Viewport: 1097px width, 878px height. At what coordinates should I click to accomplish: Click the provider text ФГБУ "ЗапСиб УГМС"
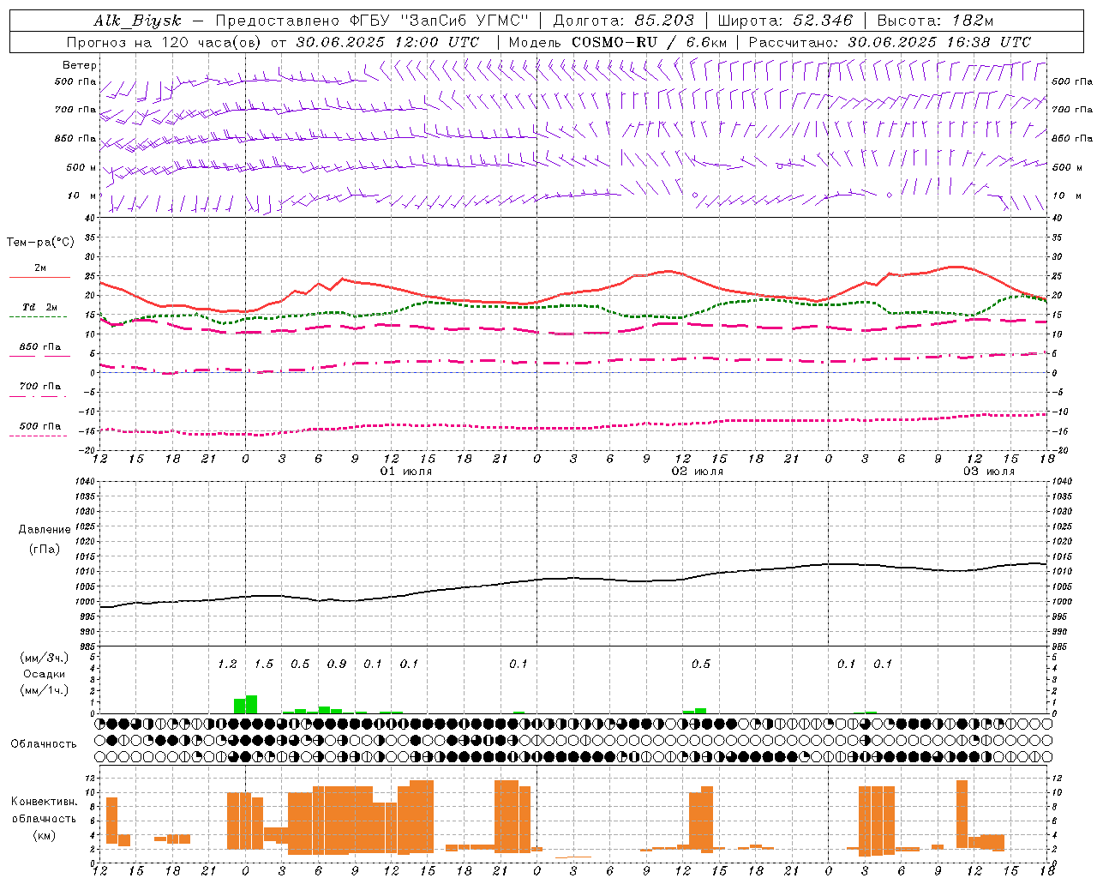440,21
